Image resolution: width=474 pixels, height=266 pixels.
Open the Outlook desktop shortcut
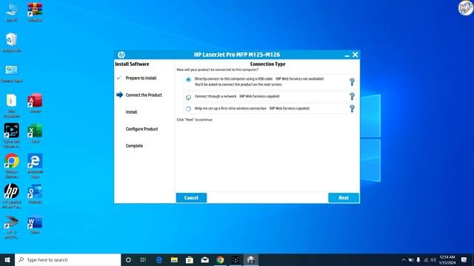click(35, 194)
